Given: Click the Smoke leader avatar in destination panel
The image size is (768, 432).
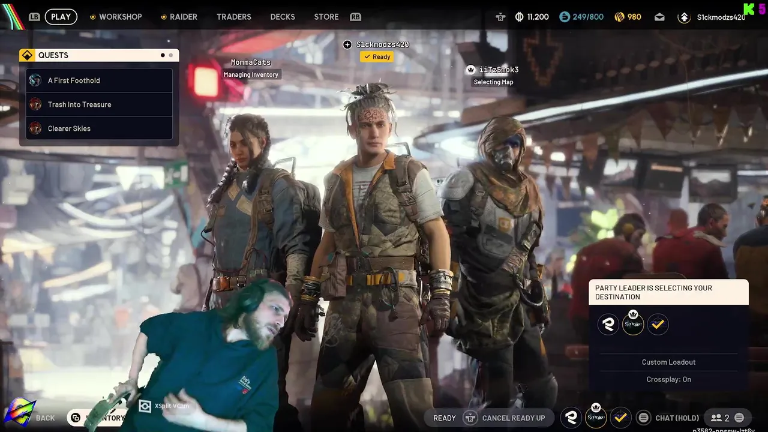Looking at the screenshot, I should (633, 323).
